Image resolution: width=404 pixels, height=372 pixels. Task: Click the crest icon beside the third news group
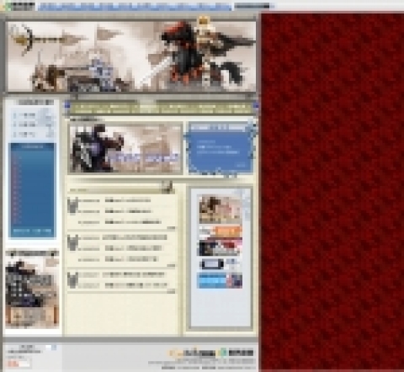click(x=72, y=279)
